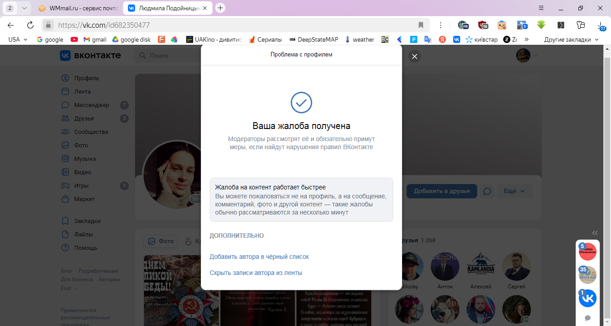Select the Фото tab on the profile
The image size is (611, 326).
tap(161, 241)
